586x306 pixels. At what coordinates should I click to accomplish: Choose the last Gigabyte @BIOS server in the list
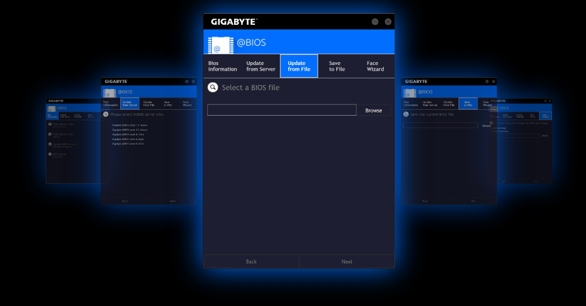(128, 143)
